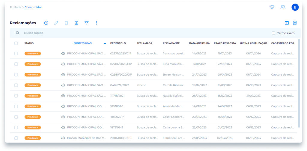Screen dimensions: 307x151
Task: Check the row with protocol 02537/2020/CIP
Action: 16,54
